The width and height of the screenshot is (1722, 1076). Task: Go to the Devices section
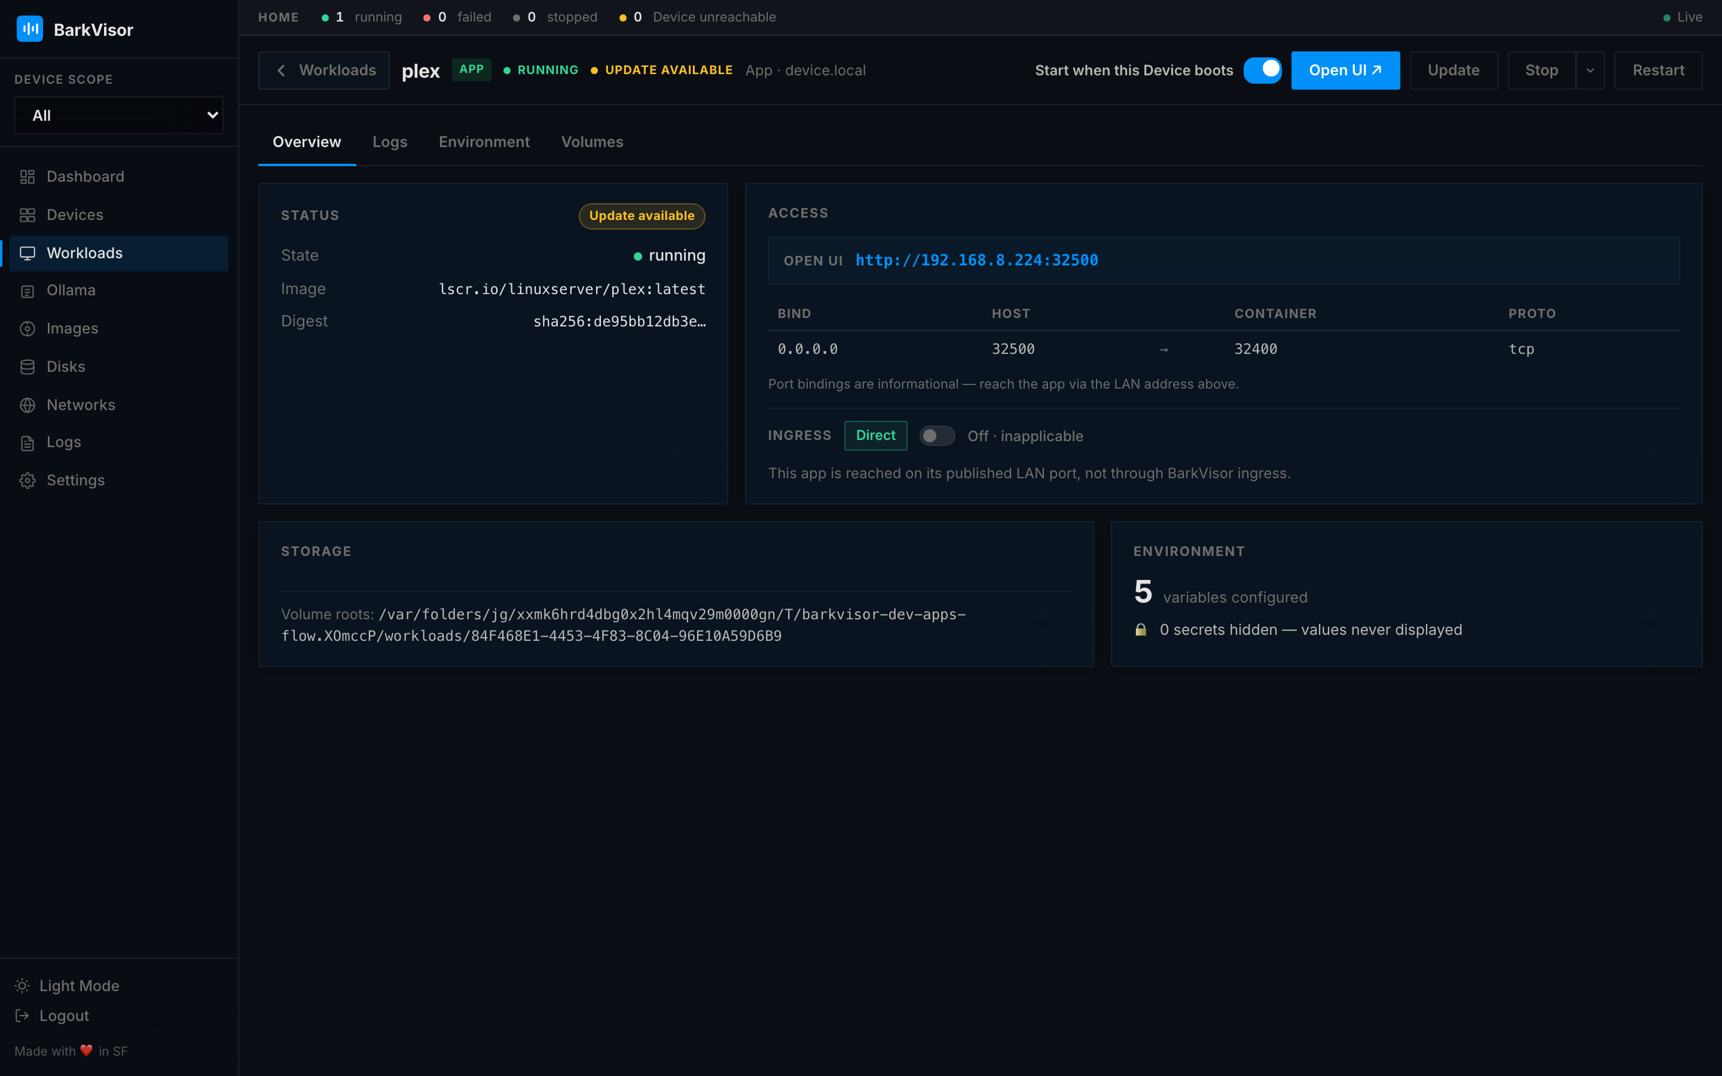pos(119,215)
